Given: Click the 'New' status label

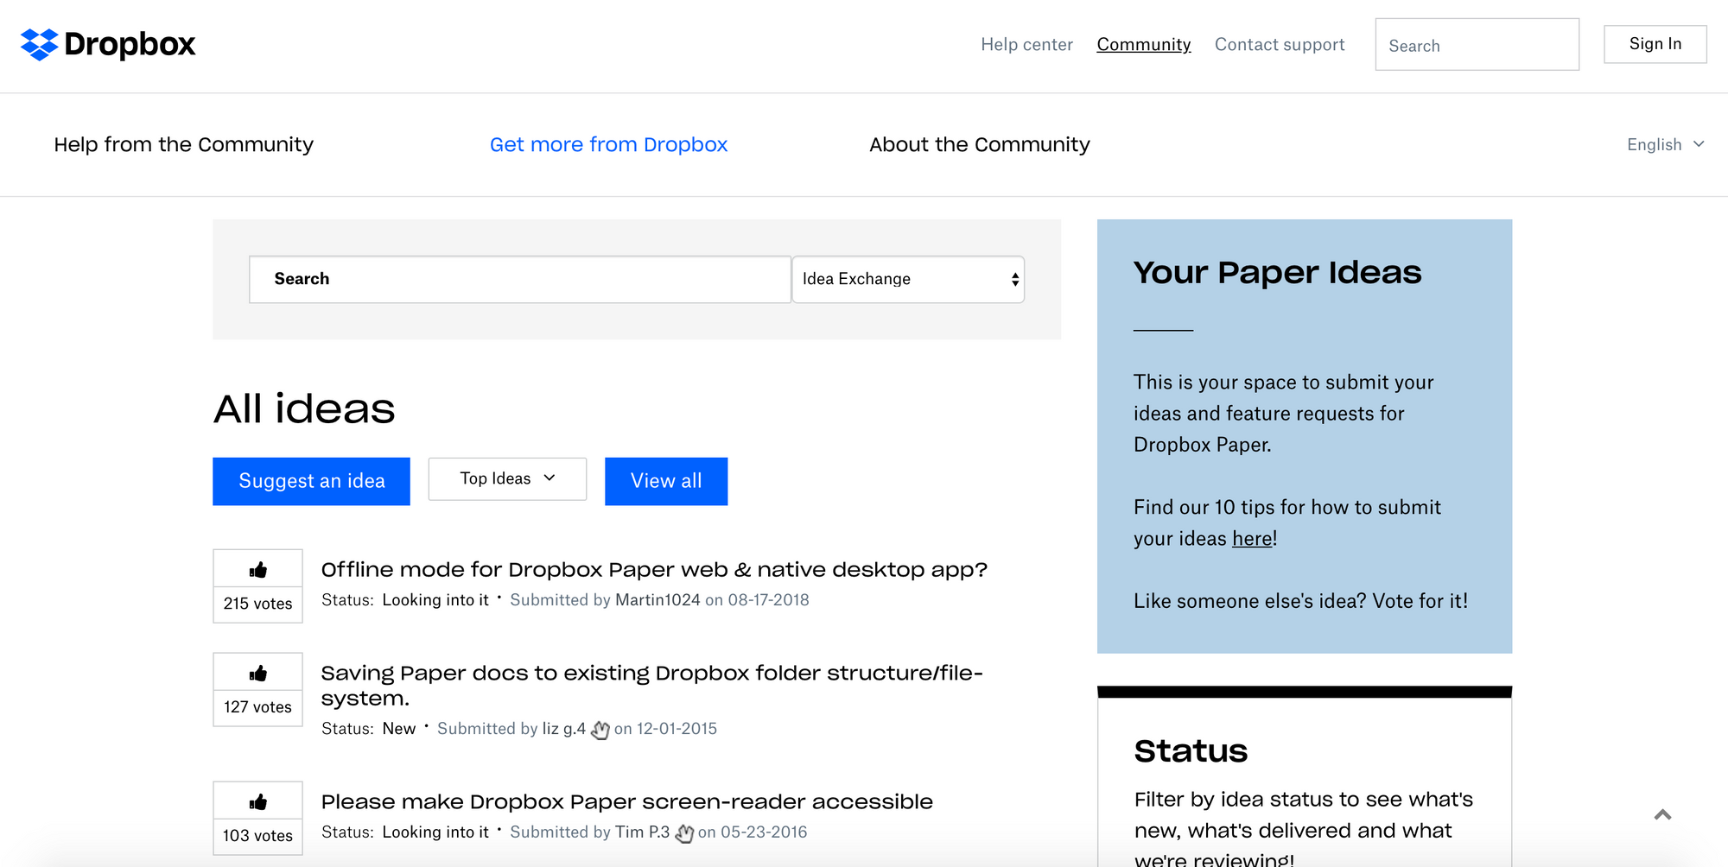Looking at the screenshot, I should click(x=399, y=729).
